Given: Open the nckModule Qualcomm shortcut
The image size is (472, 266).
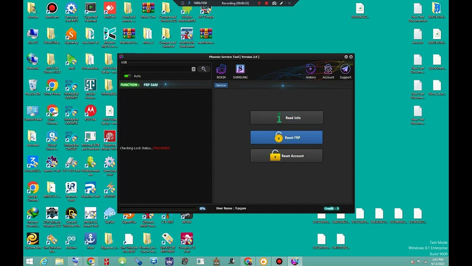Looking at the screenshot, I should [187, 38].
